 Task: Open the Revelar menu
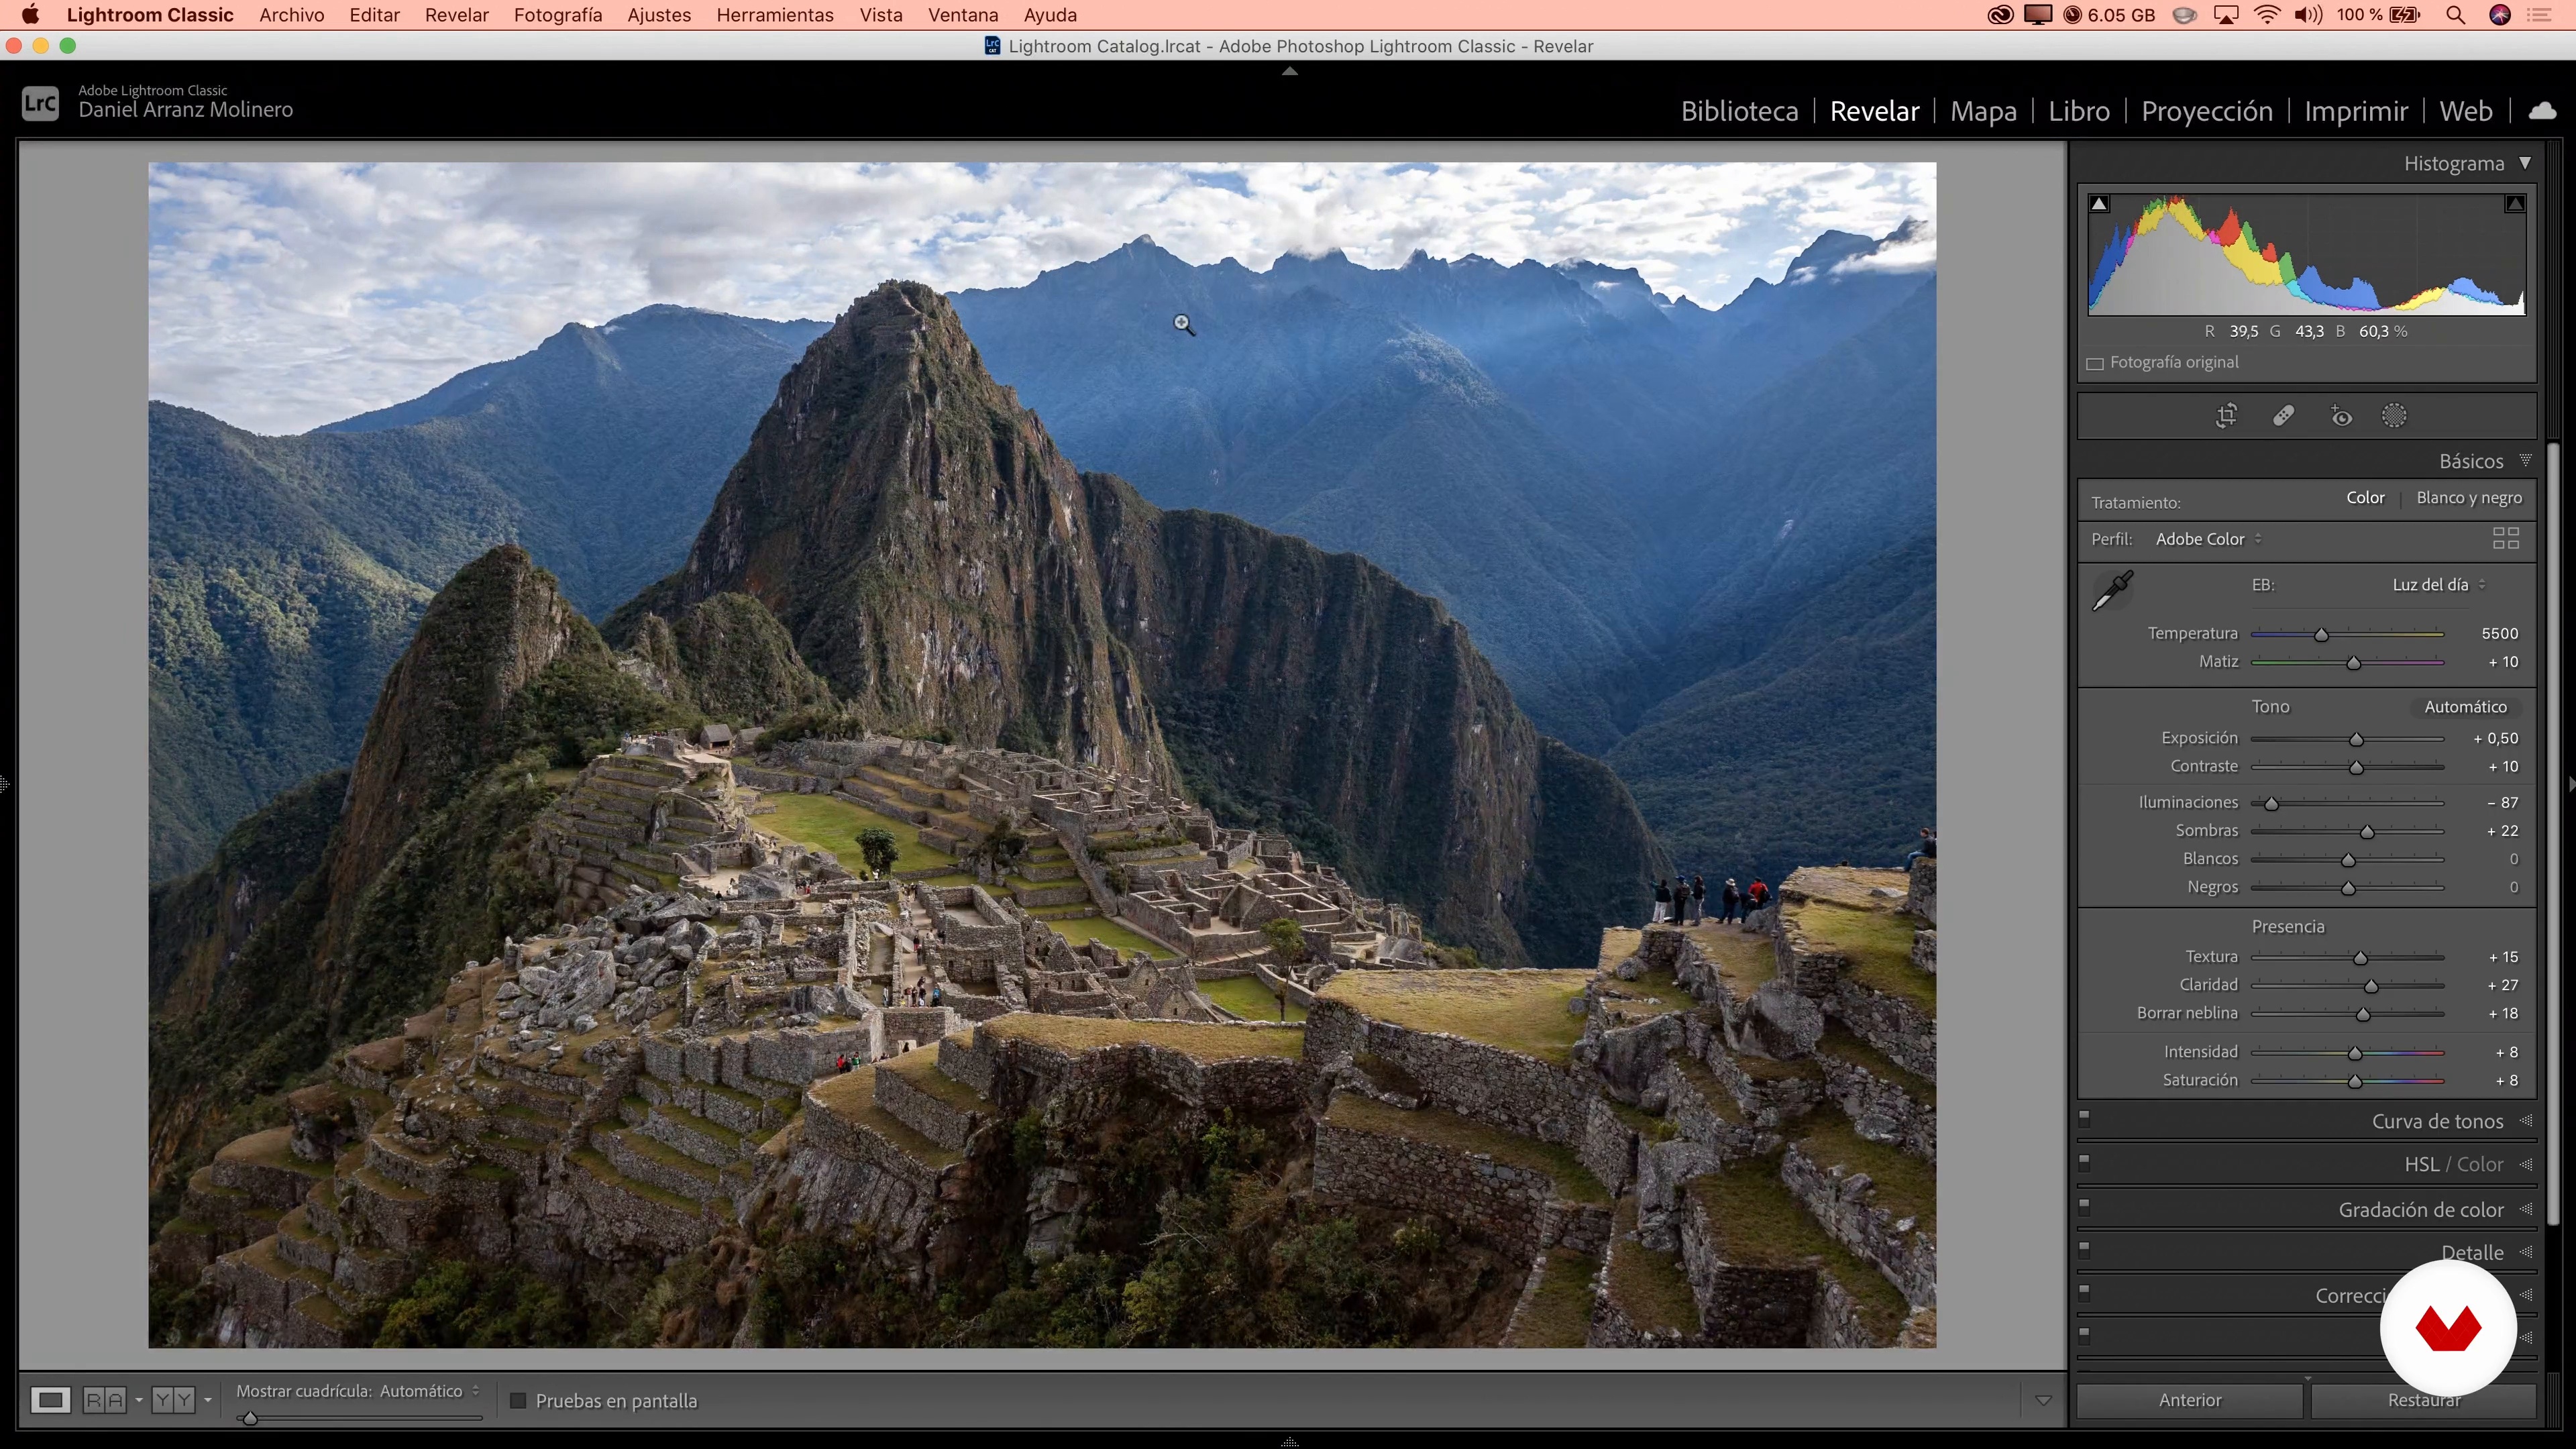456,15
